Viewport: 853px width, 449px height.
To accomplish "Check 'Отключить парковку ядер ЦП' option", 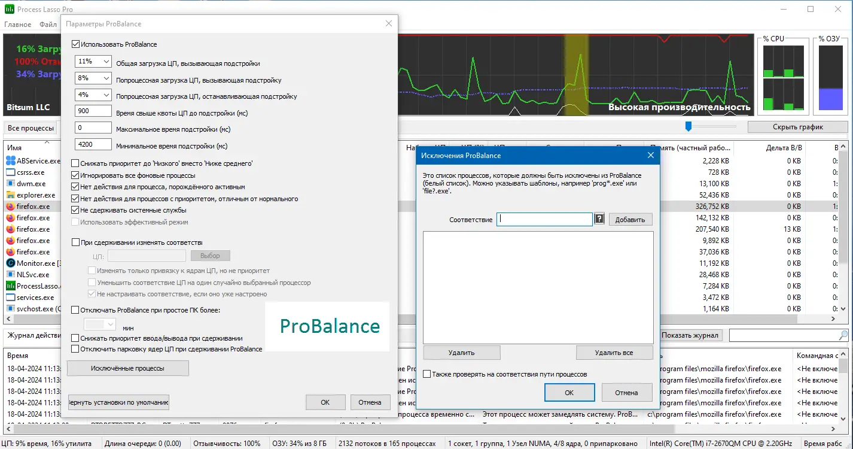I will pos(75,348).
